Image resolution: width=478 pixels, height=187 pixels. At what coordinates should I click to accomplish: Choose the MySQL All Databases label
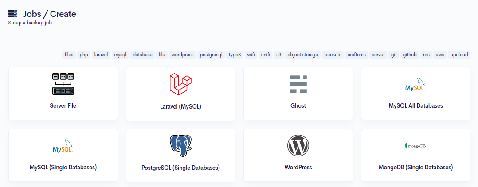(416, 105)
